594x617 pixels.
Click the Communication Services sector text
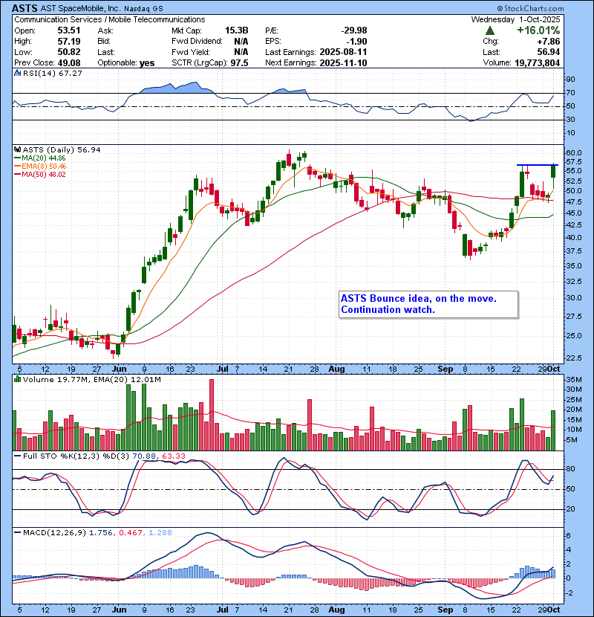(57, 19)
